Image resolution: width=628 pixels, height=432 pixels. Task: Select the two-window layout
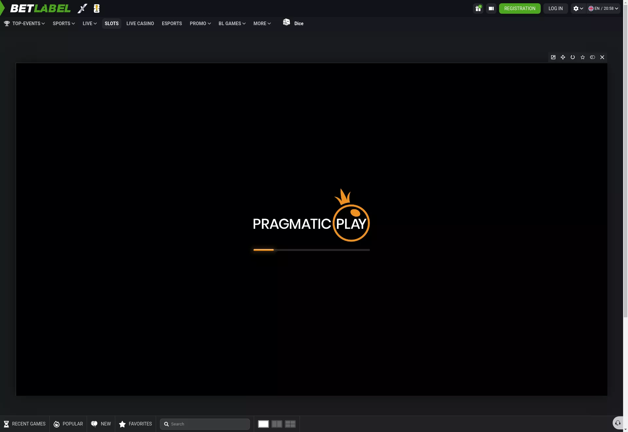click(x=277, y=424)
